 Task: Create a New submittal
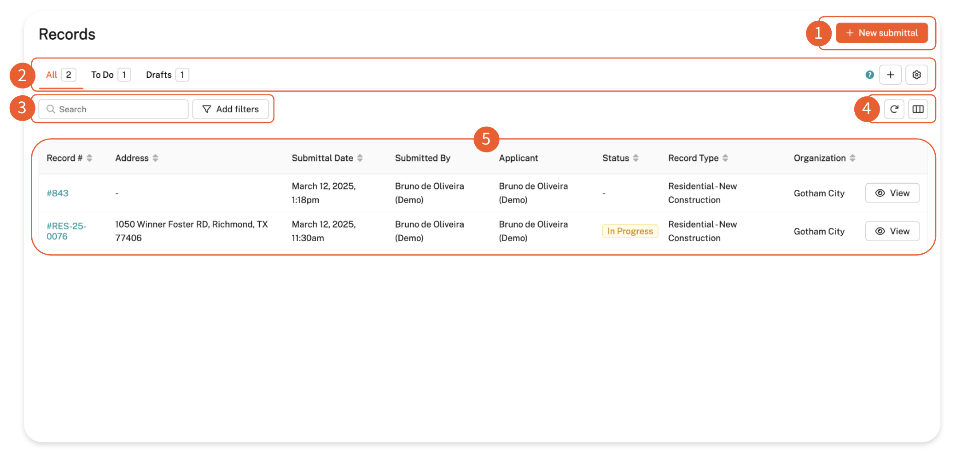coord(881,33)
